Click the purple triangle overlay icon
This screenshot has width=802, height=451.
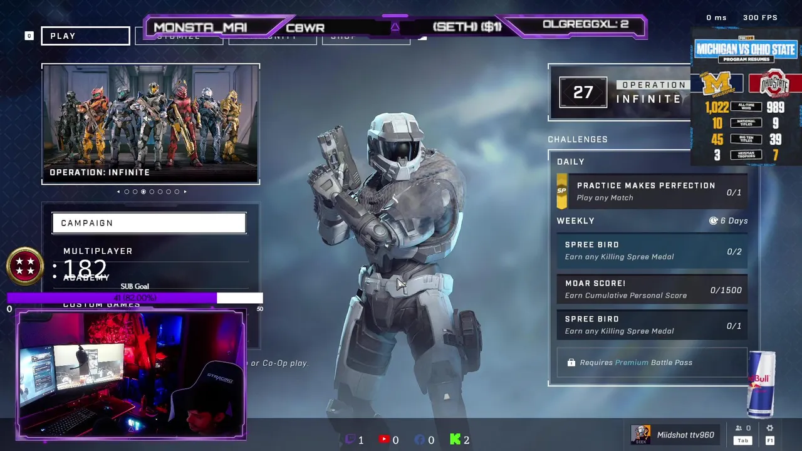[395, 28]
